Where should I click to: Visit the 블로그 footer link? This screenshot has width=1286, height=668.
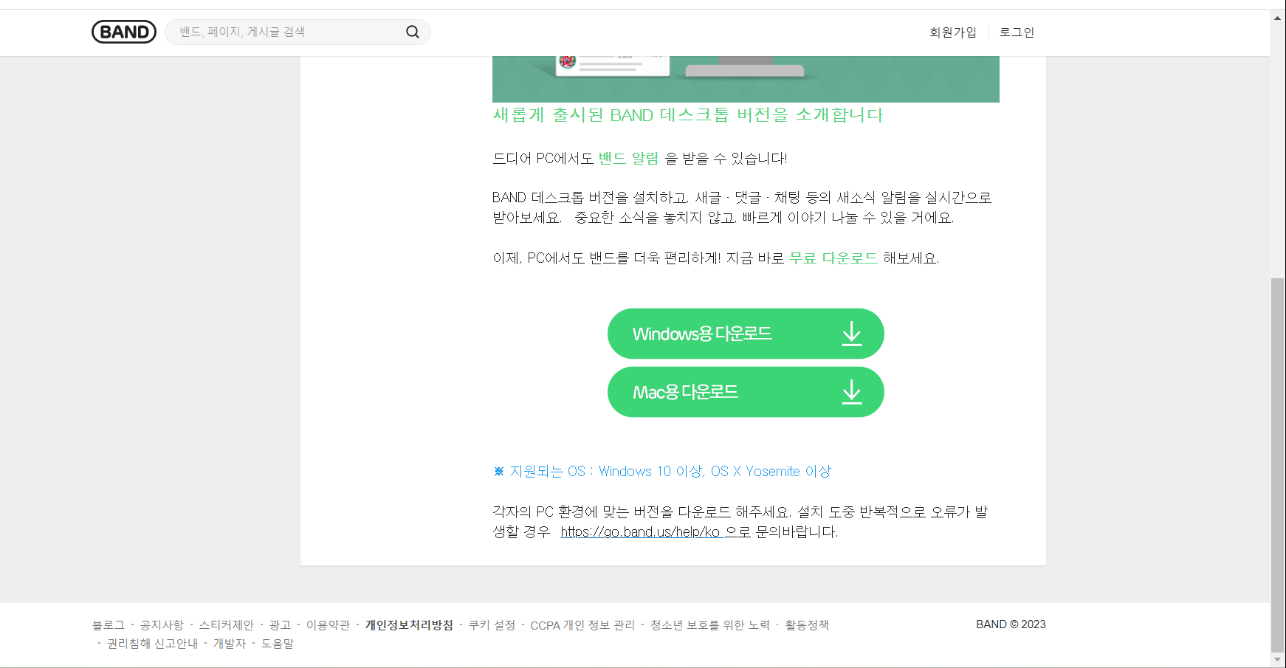pyautogui.click(x=106, y=624)
